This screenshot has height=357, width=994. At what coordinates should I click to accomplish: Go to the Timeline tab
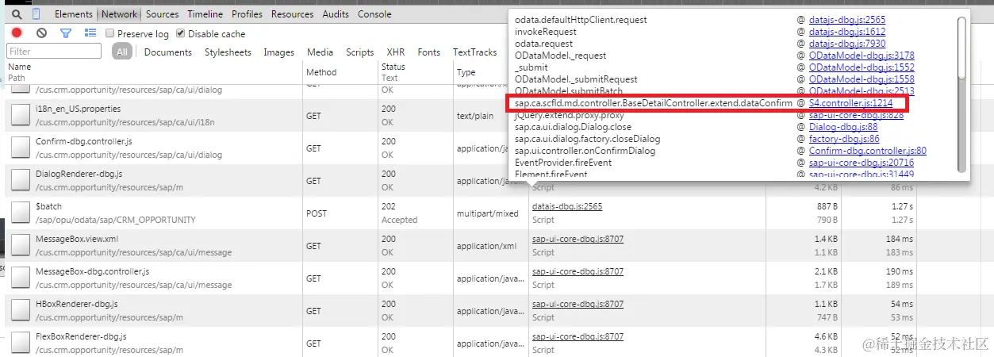(205, 14)
